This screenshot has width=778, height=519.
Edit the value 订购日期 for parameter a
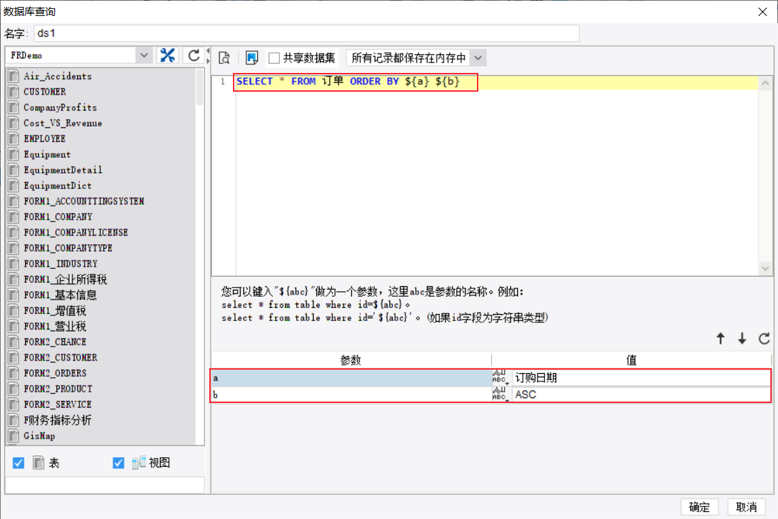[x=641, y=378]
